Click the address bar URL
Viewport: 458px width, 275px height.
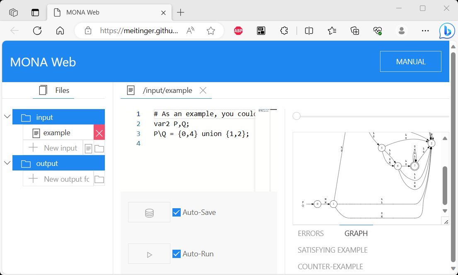tap(139, 31)
